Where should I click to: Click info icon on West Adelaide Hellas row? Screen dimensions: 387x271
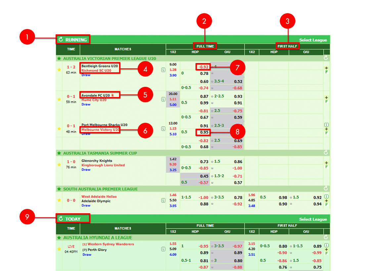tap(326, 196)
